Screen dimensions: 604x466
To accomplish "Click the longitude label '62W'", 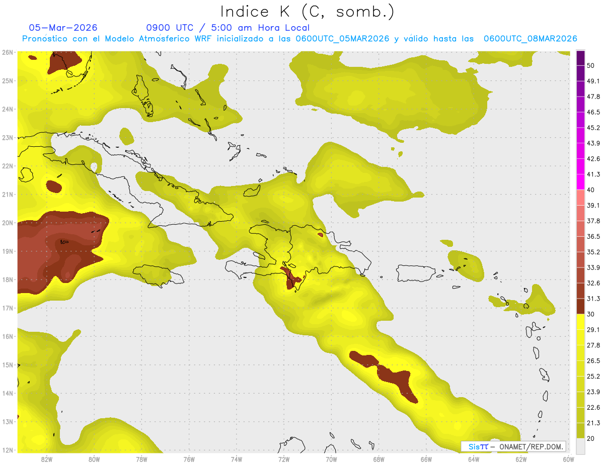I will pyautogui.click(x=521, y=459).
